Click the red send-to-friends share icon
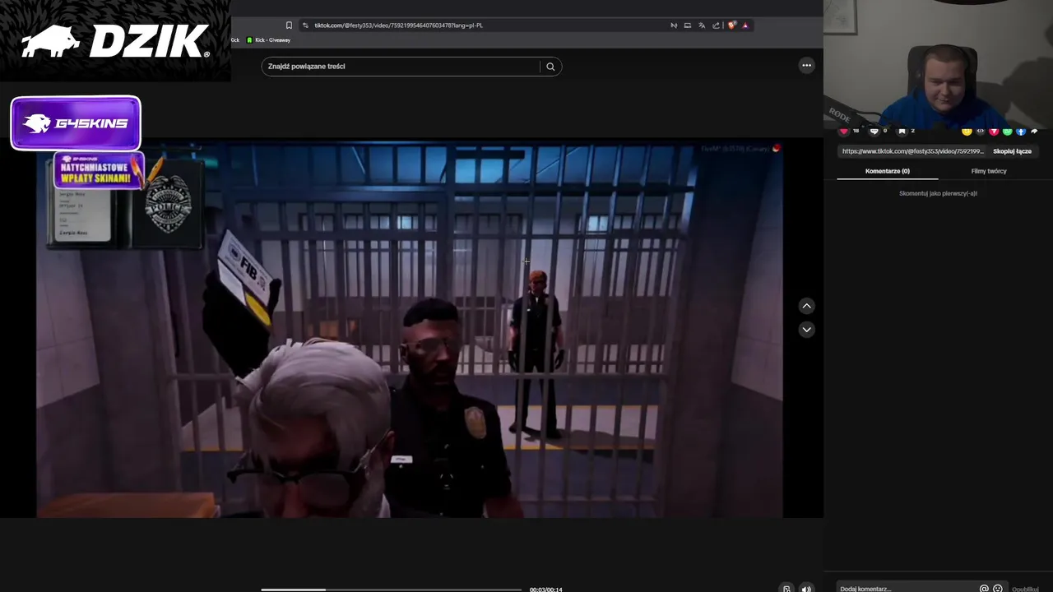 [x=994, y=131]
